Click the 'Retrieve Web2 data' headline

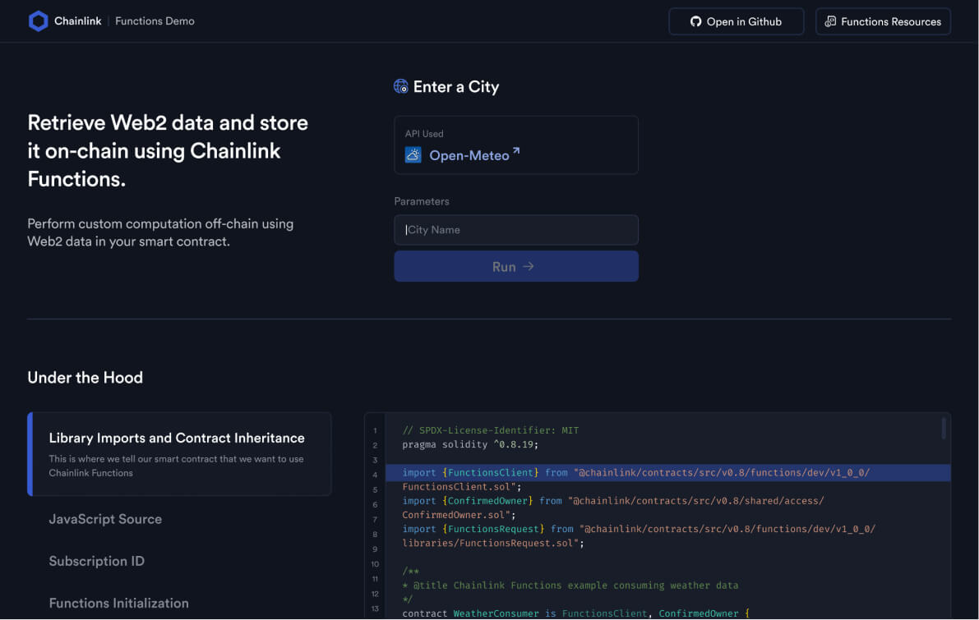click(x=168, y=151)
